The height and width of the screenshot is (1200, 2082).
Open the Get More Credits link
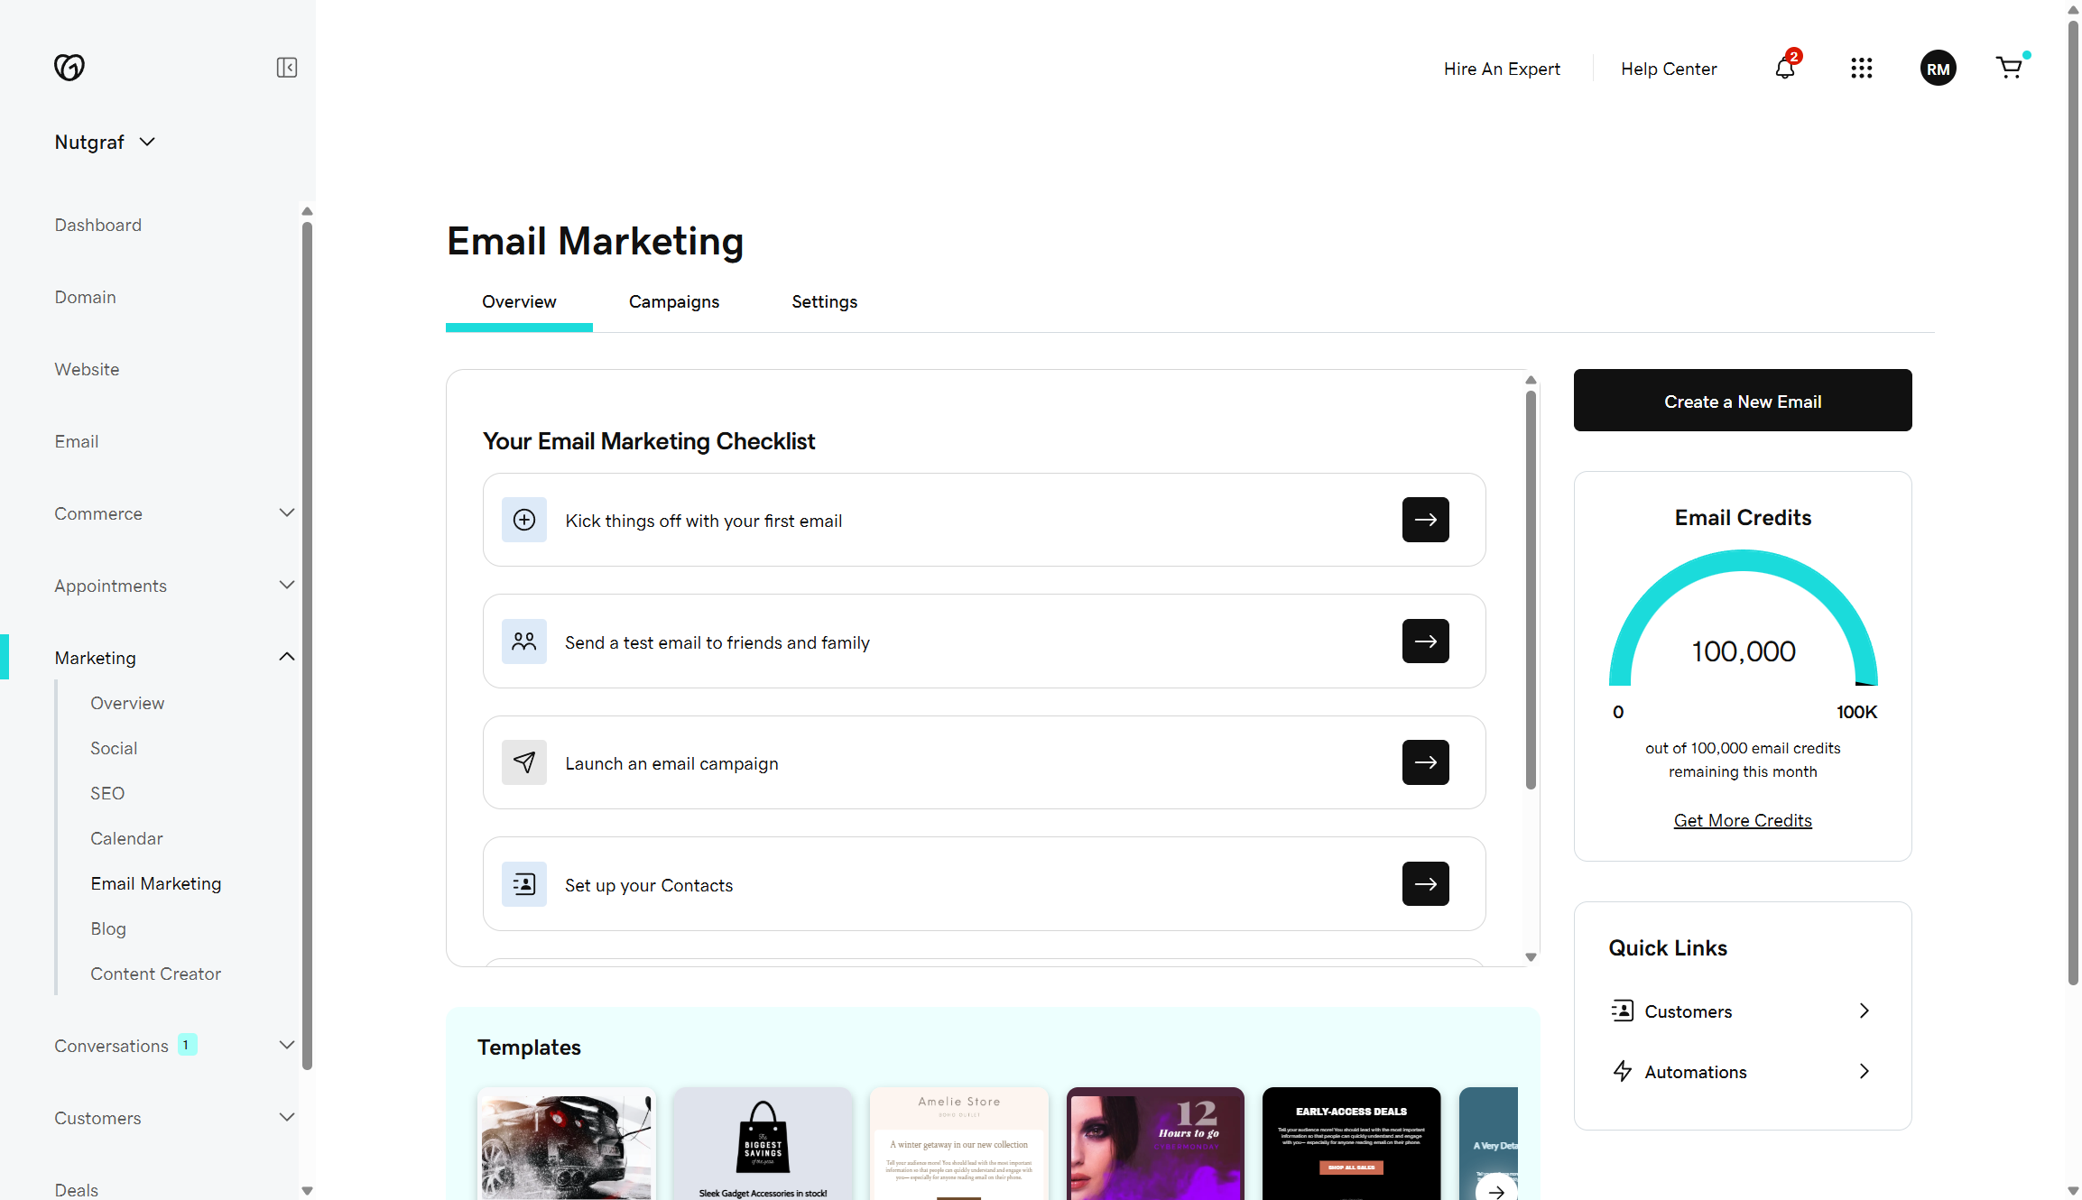[x=1742, y=819]
